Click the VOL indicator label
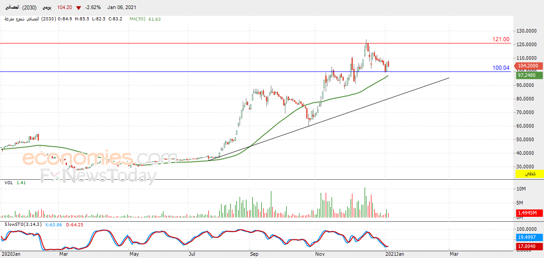The width and height of the screenshot is (544, 258). (x=8, y=182)
